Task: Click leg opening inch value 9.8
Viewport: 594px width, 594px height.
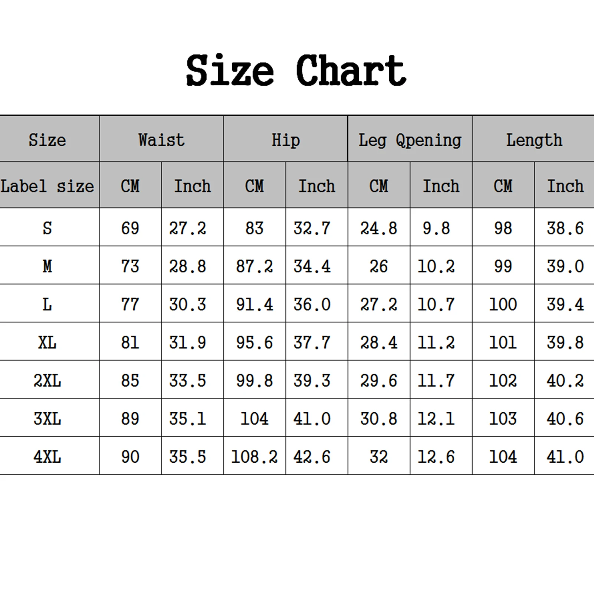Action: [436, 228]
